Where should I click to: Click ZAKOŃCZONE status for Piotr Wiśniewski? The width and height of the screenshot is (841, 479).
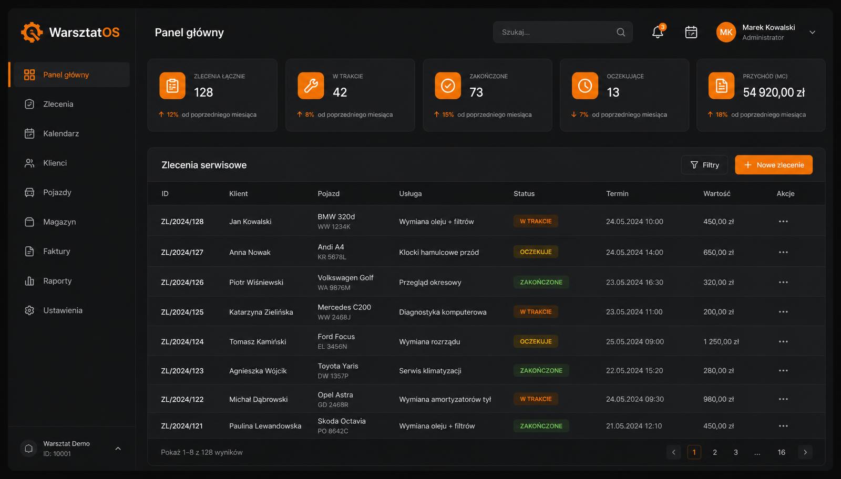[x=541, y=282]
